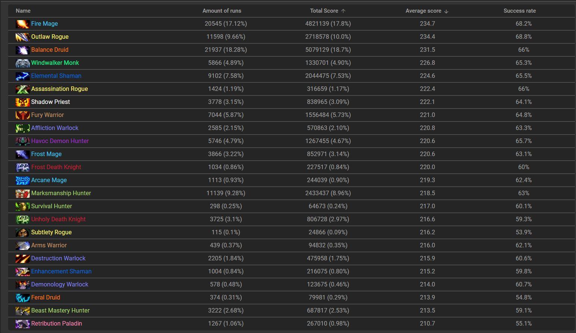The height and width of the screenshot is (333, 576).
Task: Open the Elemental Shaman link
Action: tap(56, 76)
